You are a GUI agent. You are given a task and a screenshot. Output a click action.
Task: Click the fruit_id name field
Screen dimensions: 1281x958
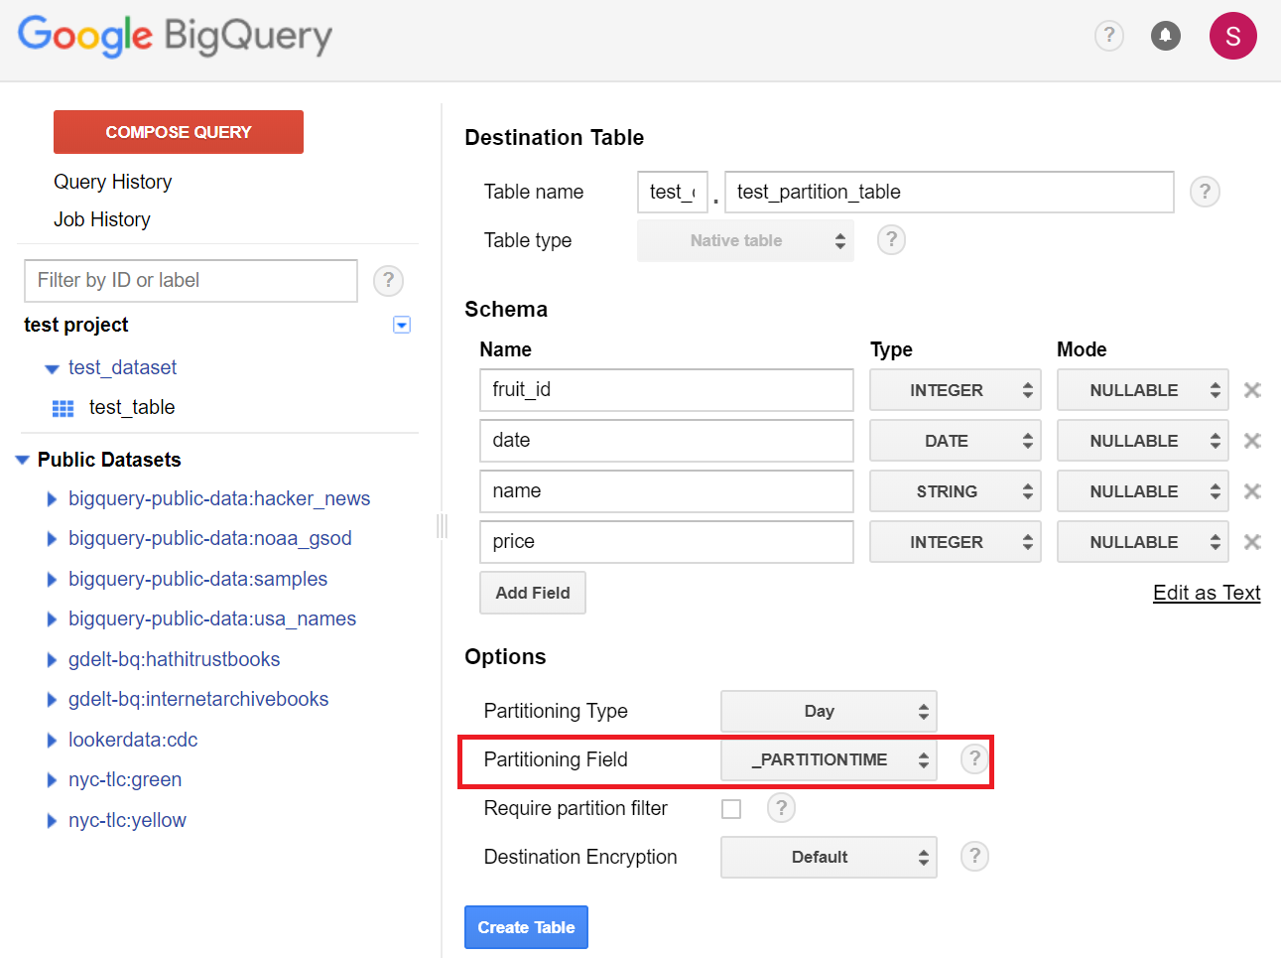(x=667, y=390)
